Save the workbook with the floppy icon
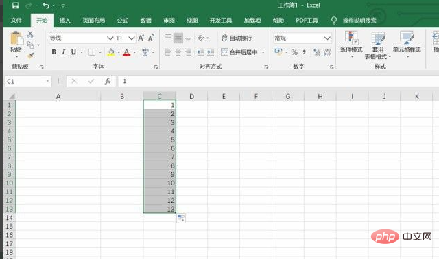Image resolution: width=439 pixels, height=259 pixels. [15, 5]
